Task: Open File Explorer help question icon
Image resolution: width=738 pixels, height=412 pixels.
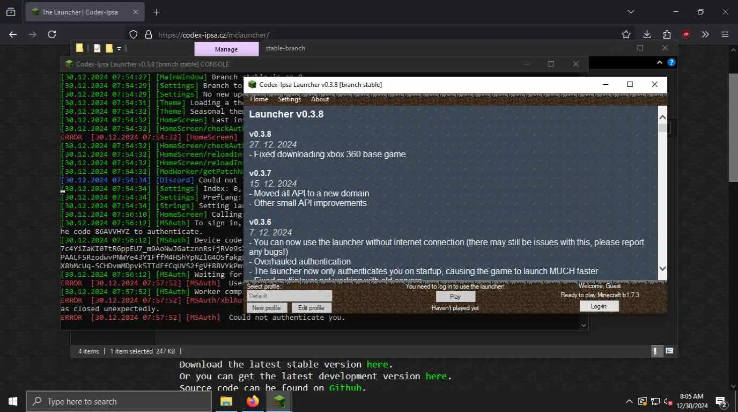Action: click(x=671, y=63)
